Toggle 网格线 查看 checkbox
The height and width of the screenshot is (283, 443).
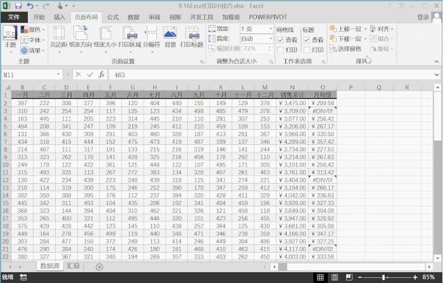point(280,40)
